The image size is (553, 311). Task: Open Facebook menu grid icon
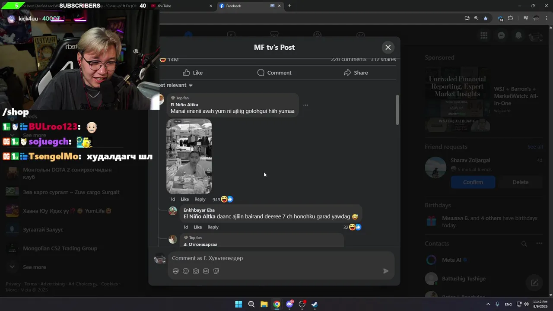pos(484,36)
